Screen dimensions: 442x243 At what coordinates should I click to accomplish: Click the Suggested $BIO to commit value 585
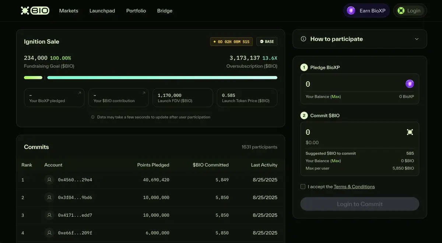(x=410, y=153)
